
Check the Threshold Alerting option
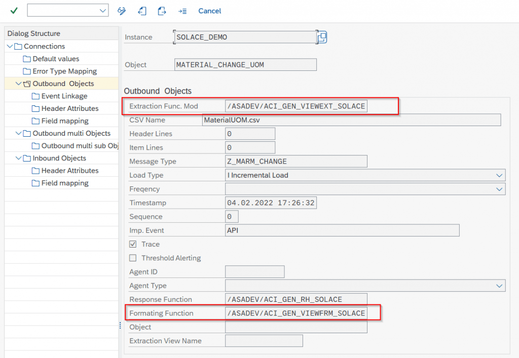pos(132,258)
